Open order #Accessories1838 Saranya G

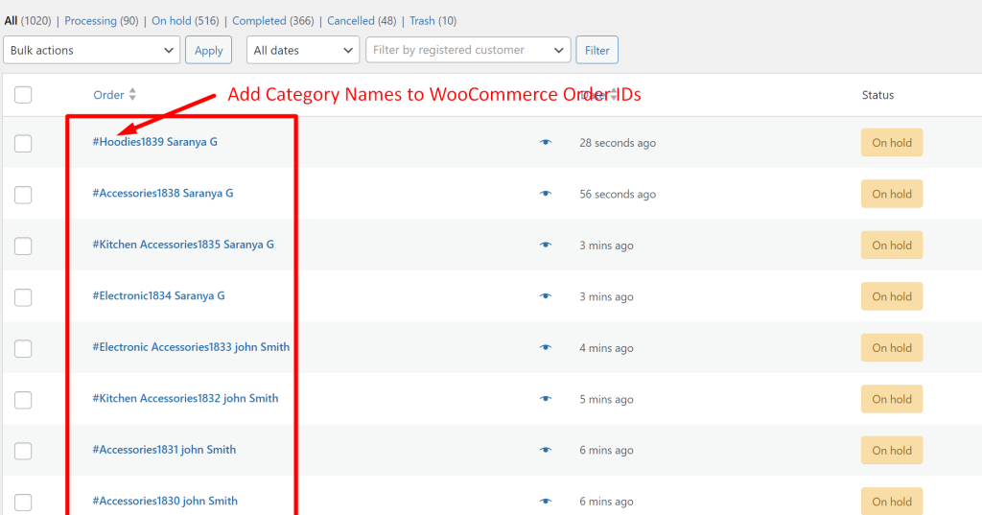coord(163,193)
